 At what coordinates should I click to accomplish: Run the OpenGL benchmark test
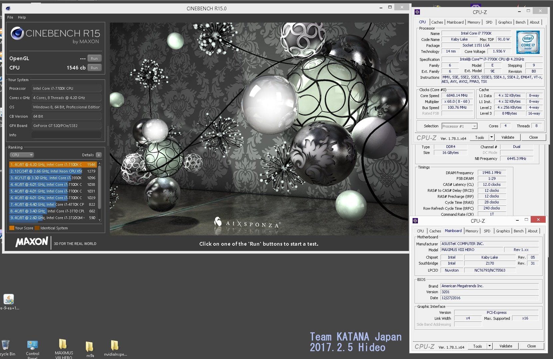point(94,59)
